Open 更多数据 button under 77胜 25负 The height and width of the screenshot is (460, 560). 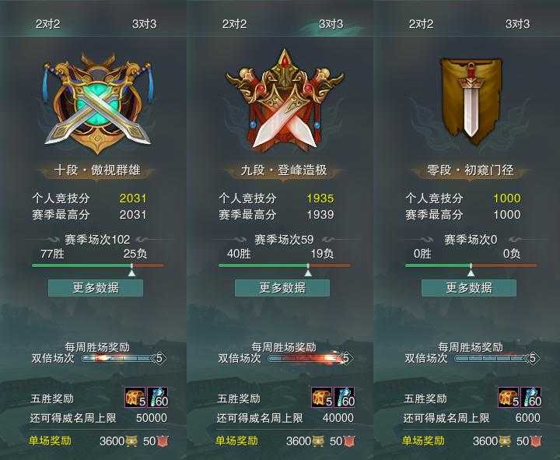pos(96,288)
